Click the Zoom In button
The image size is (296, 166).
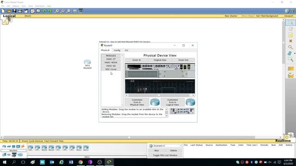point(137,60)
